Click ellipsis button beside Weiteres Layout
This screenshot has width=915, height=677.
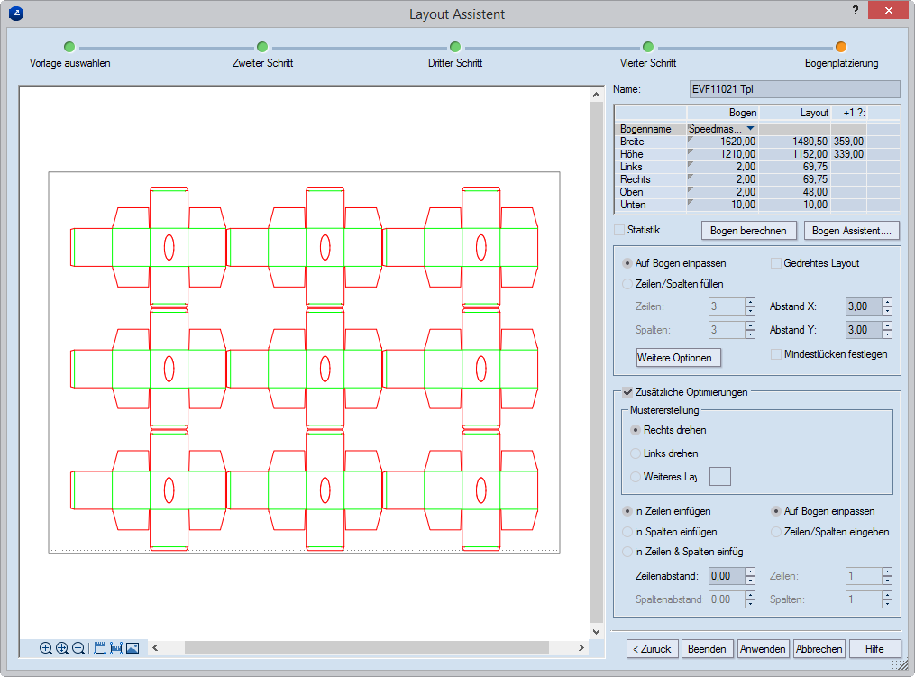click(x=720, y=477)
